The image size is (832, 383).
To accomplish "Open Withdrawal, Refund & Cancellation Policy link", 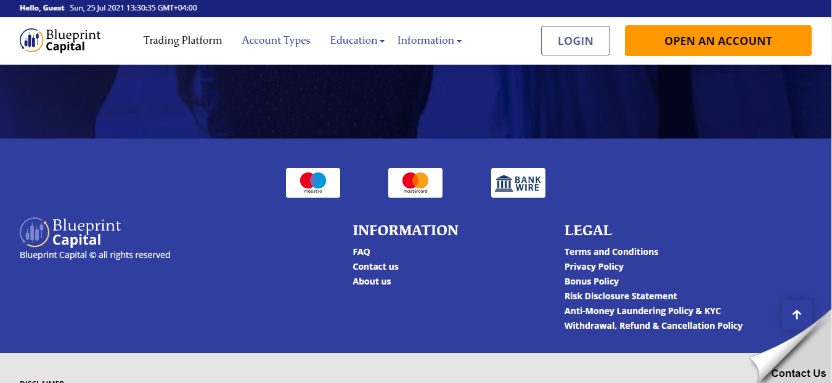I will (x=653, y=326).
